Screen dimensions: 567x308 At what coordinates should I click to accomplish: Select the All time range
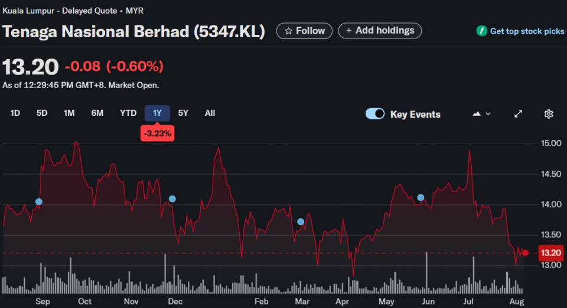[x=210, y=114]
